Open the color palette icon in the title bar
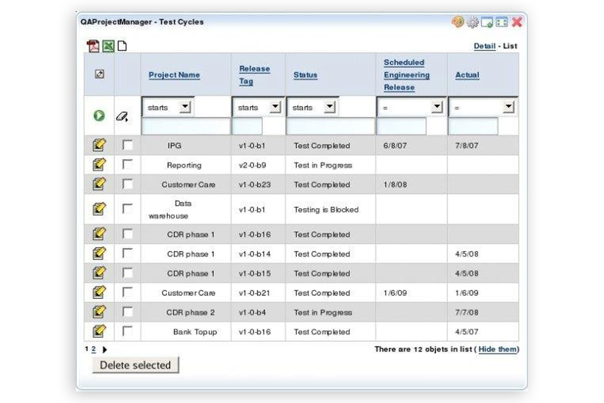The height and width of the screenshot is (403, 604). pyautogui.click(x=457, y=22)
